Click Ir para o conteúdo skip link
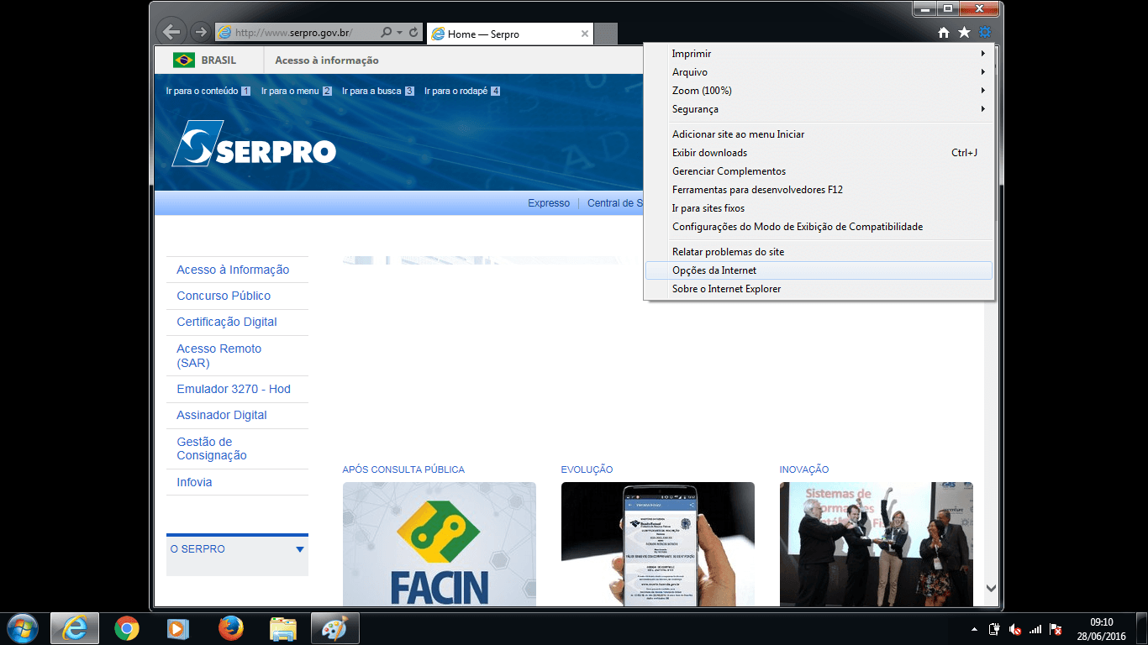Viewport: 1148px width, 645px height. [x=208, y=91]
